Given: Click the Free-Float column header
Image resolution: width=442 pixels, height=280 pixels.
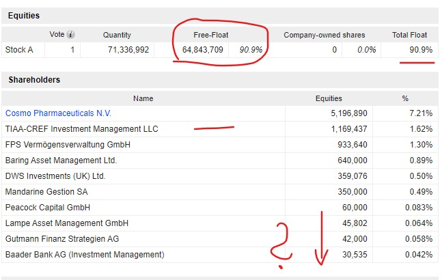Looking at the screenshot, I should (211, 35).
